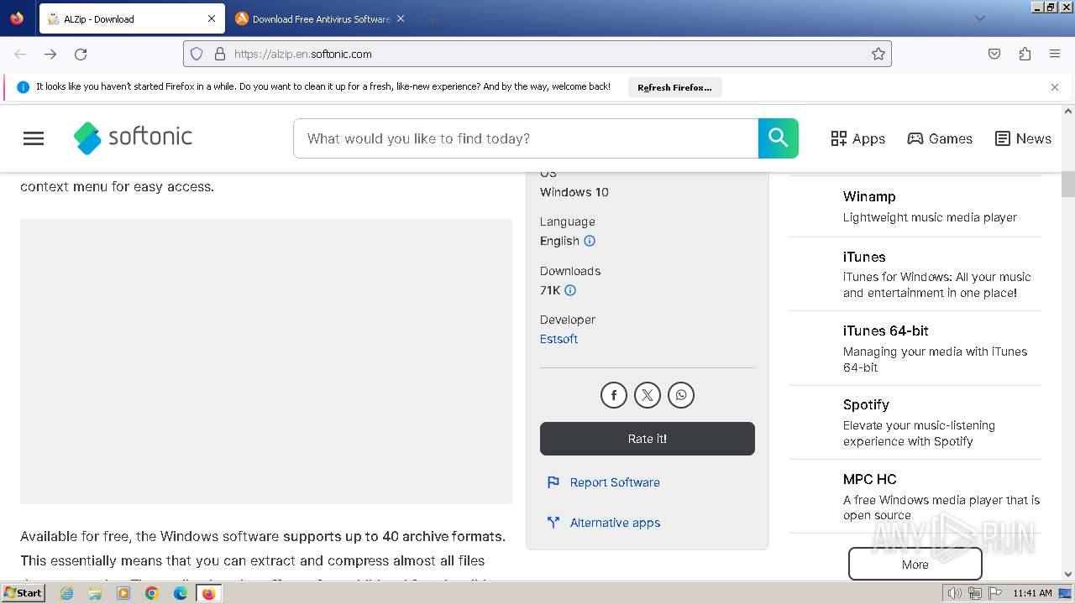This screenshot has height=604, width=1075.
Task: Switch to Download Free Antivirus Software tab
Action: click(322, 18)
